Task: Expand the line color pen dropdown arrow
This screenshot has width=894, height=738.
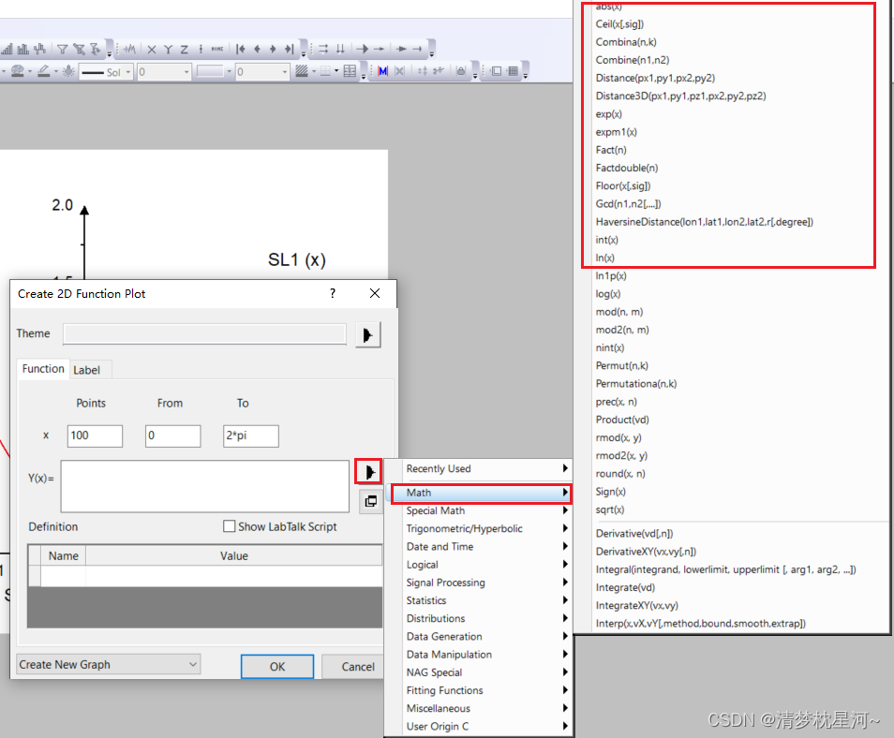Action: [x=56, y=72]
